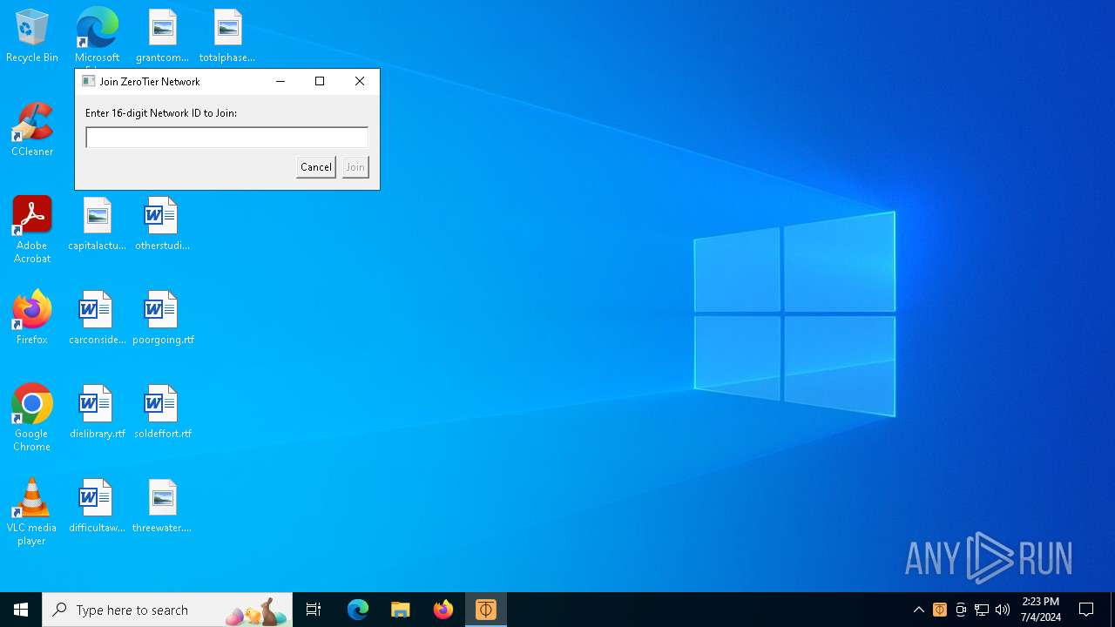Launch Microsoft Edge from the taskbar

(358, 610)
